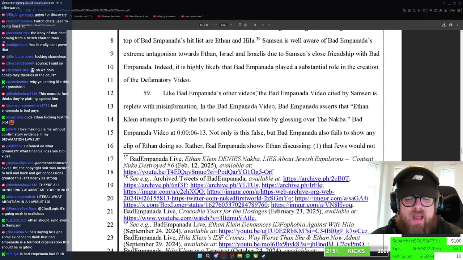The image size is (463, 260).
Task: Click the fit to page icon
Action: [240, 25]
